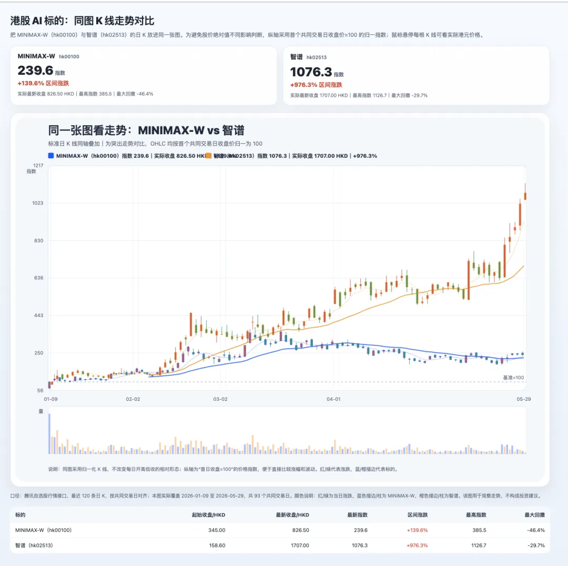Select the 智谱 hk02513 card title
Screen dimensions: 568x566
[308, 57]
